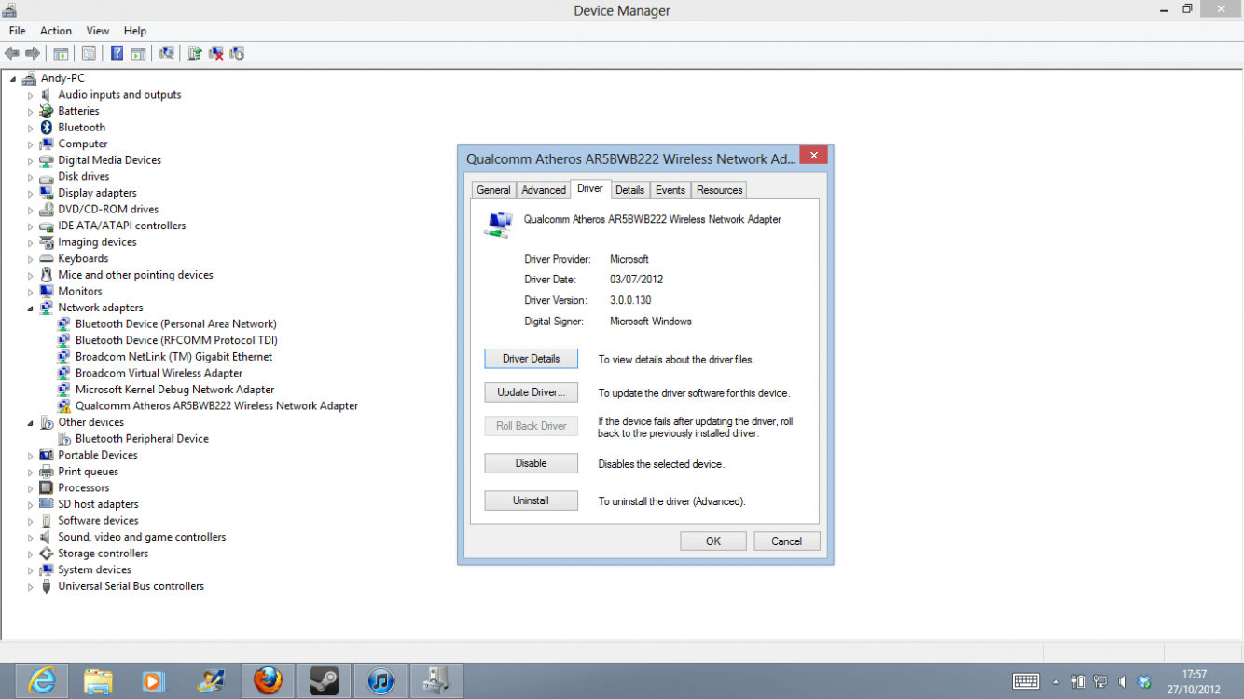The height and width of the screenshot is (699, 1244).
Task: Click the Update Driver... button
Action: tap(532, 392)
